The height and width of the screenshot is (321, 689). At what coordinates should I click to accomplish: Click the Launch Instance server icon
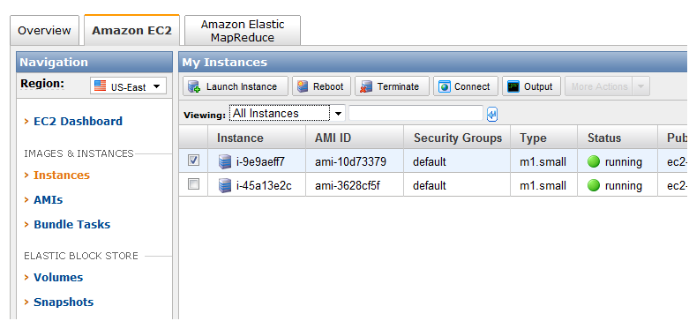coord(194,86)
